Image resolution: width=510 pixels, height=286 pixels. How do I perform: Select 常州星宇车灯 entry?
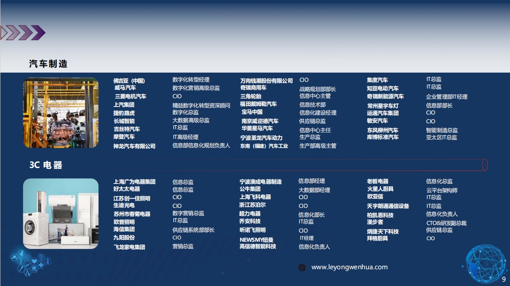383,106
